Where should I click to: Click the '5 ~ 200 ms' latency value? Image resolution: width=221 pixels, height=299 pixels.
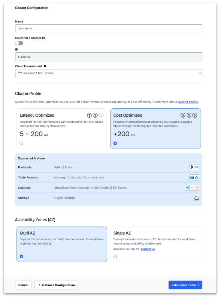click(34, 134)
